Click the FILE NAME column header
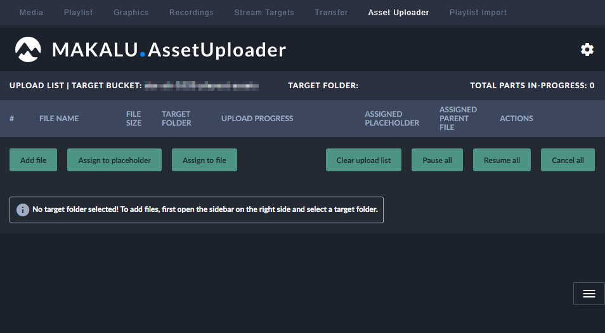605x333 pixels. (x=59, y=119)
